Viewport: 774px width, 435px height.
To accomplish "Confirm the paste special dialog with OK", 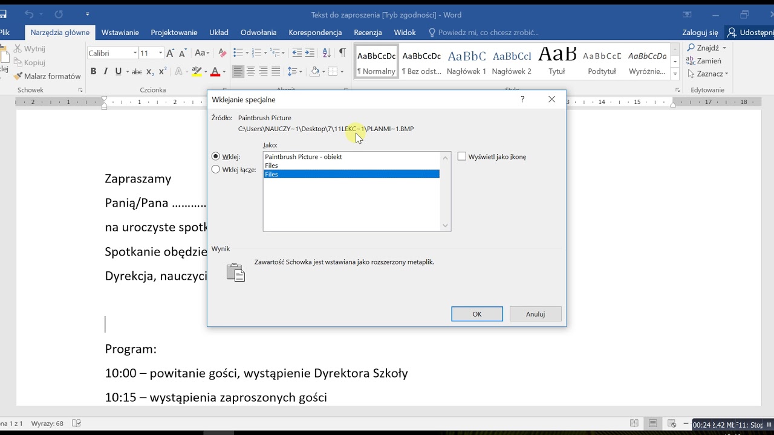I will [477, 314].
